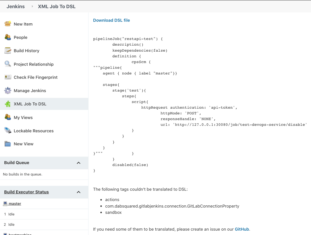Image resolution: width=311 pixels, height=235 pixels.
Task: Open the master node link
Action: tap(15, 203)
